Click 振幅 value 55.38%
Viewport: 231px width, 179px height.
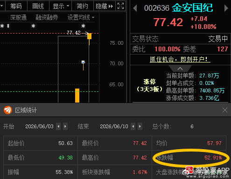click(x=64, y=172)
